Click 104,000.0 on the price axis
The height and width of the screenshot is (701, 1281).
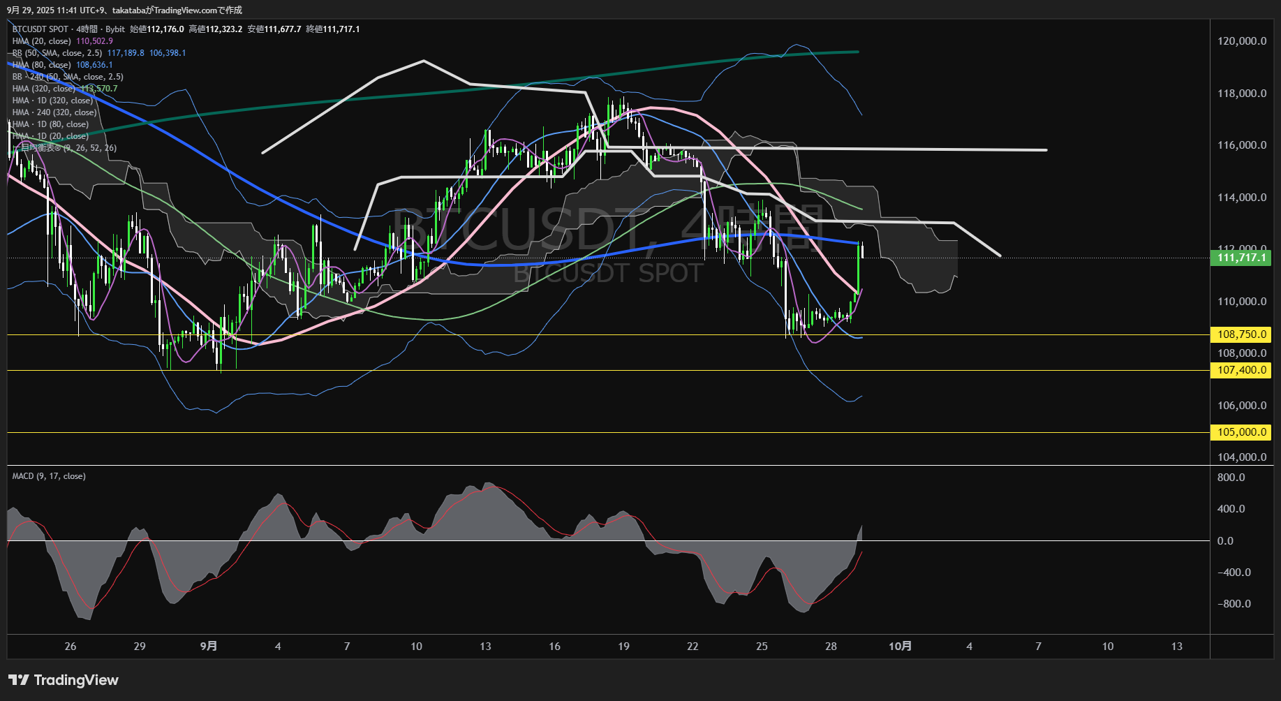pyautogui.click(x=1242, y=457)
